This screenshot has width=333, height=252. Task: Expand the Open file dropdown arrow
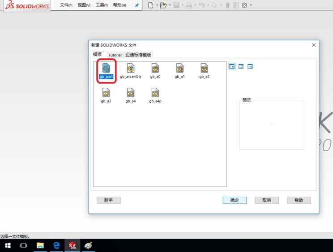(170, 5)
